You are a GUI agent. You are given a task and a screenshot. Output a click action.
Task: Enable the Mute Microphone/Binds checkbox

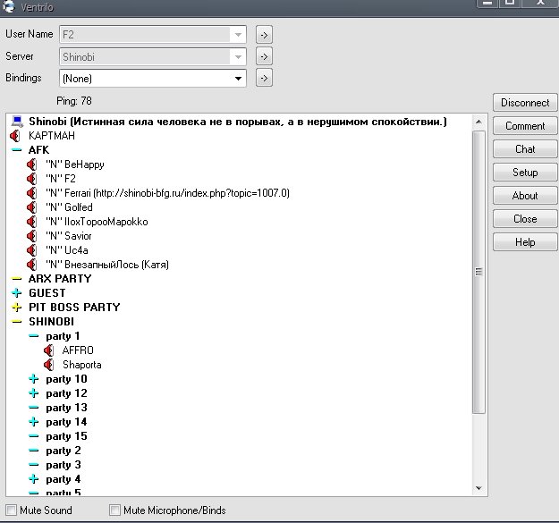point(114,510)
